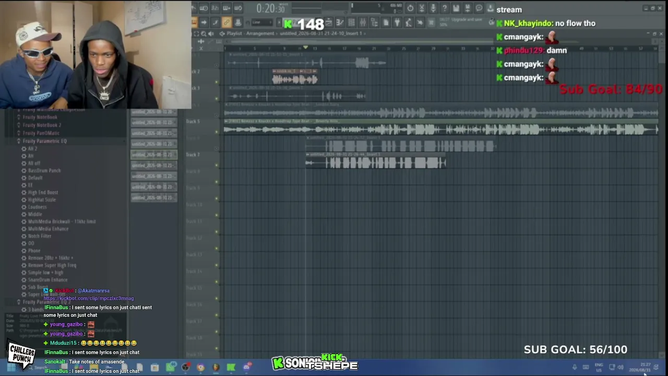Image resolution: width=668 pixels, height=376 pixels.
Task: Open the untitled Insert 1 breadcrumb menu
Action: [320, 33]
